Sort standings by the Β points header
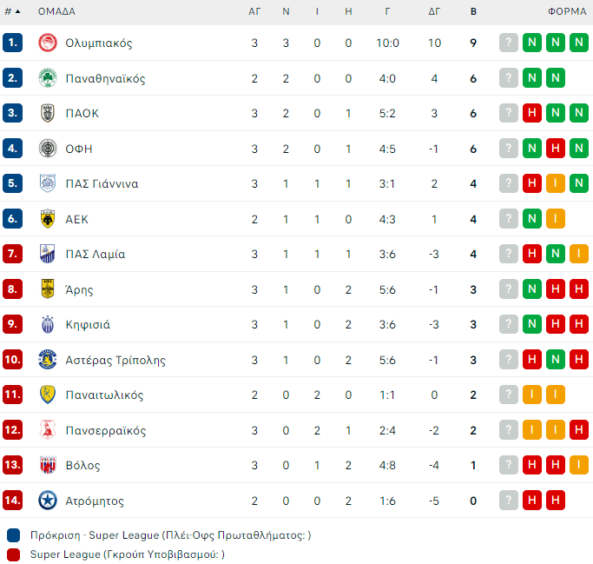Screen dimensions: 593x564 [x=473, y=11]
